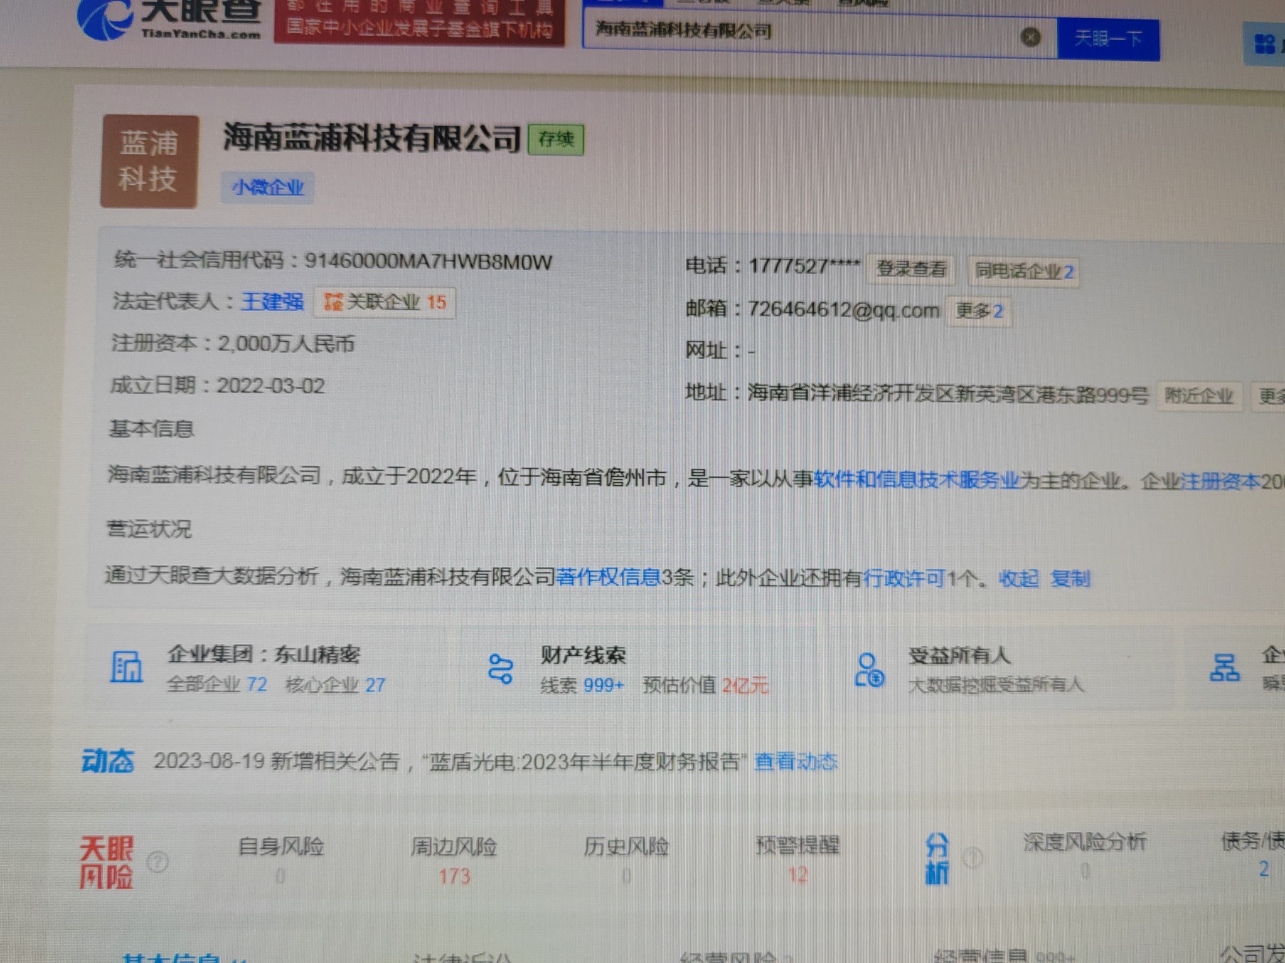The image size is (1285, 963).
Task: Open legal representative 王建强 link
Action: point(272,302)
